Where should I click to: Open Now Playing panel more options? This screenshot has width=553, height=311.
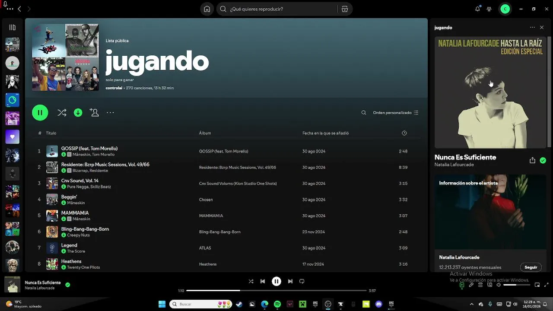point(532,27)
